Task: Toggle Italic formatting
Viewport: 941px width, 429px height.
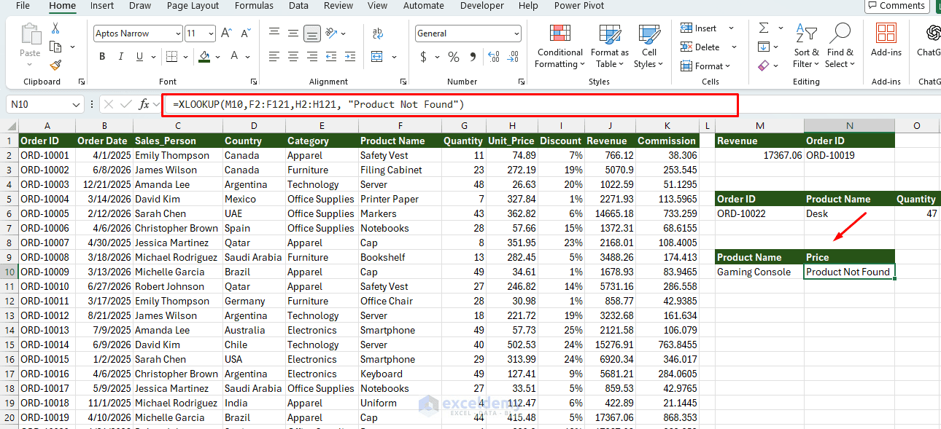Action: tap(120, 56)
